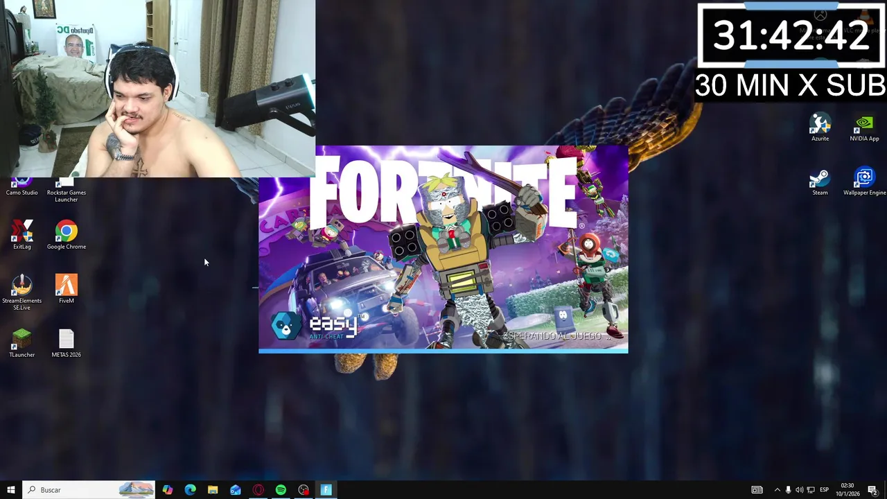Click the search highlight image in Buscar
Screen dimensions: 887x499
[x=137, y=490]
